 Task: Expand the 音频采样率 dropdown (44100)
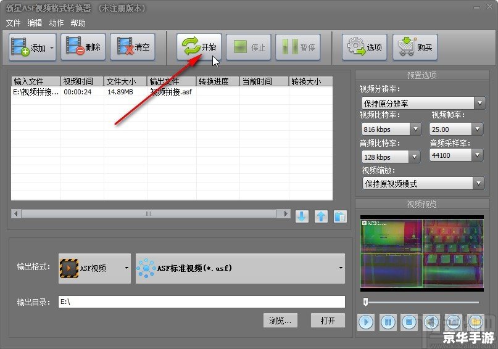pyautogui.click(x=477, y=155)
